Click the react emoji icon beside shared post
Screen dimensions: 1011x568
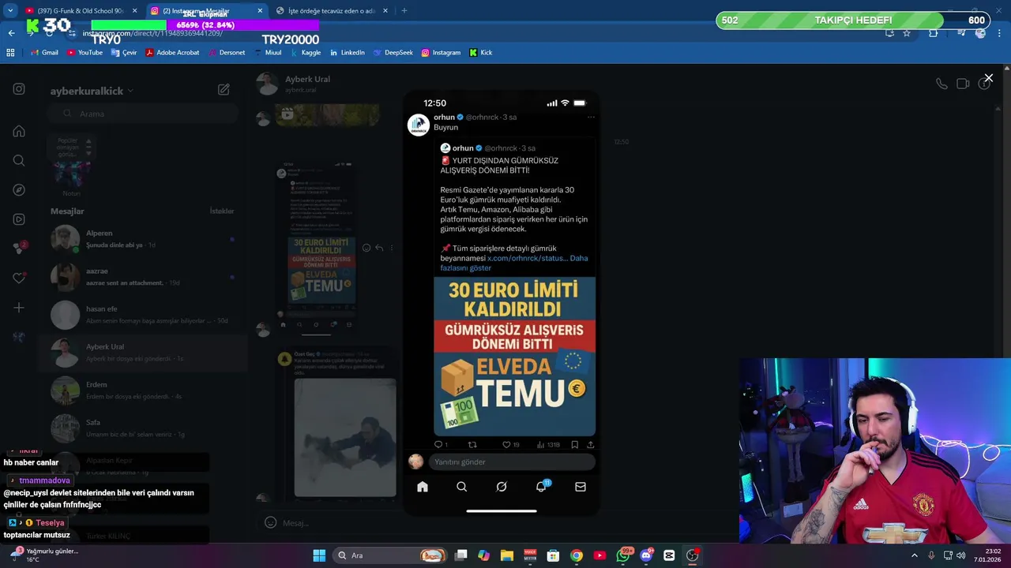pos(366,248)
